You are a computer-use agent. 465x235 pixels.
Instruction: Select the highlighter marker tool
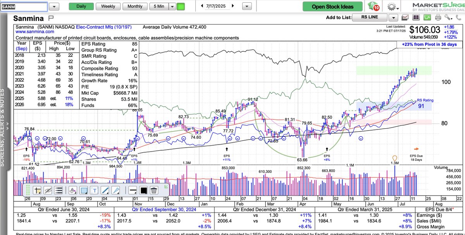(x=73, y=190)
